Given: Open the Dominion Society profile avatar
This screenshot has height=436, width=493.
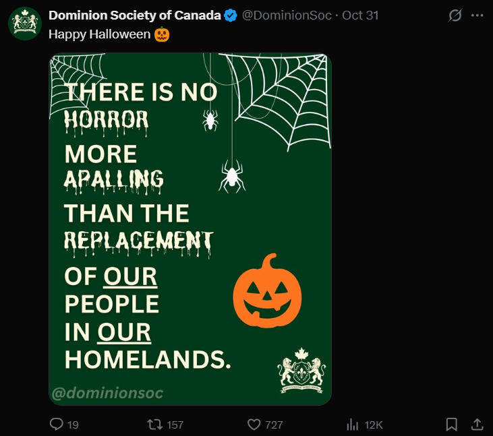Looking at the screenshot, I should click(x=25, y=24).
